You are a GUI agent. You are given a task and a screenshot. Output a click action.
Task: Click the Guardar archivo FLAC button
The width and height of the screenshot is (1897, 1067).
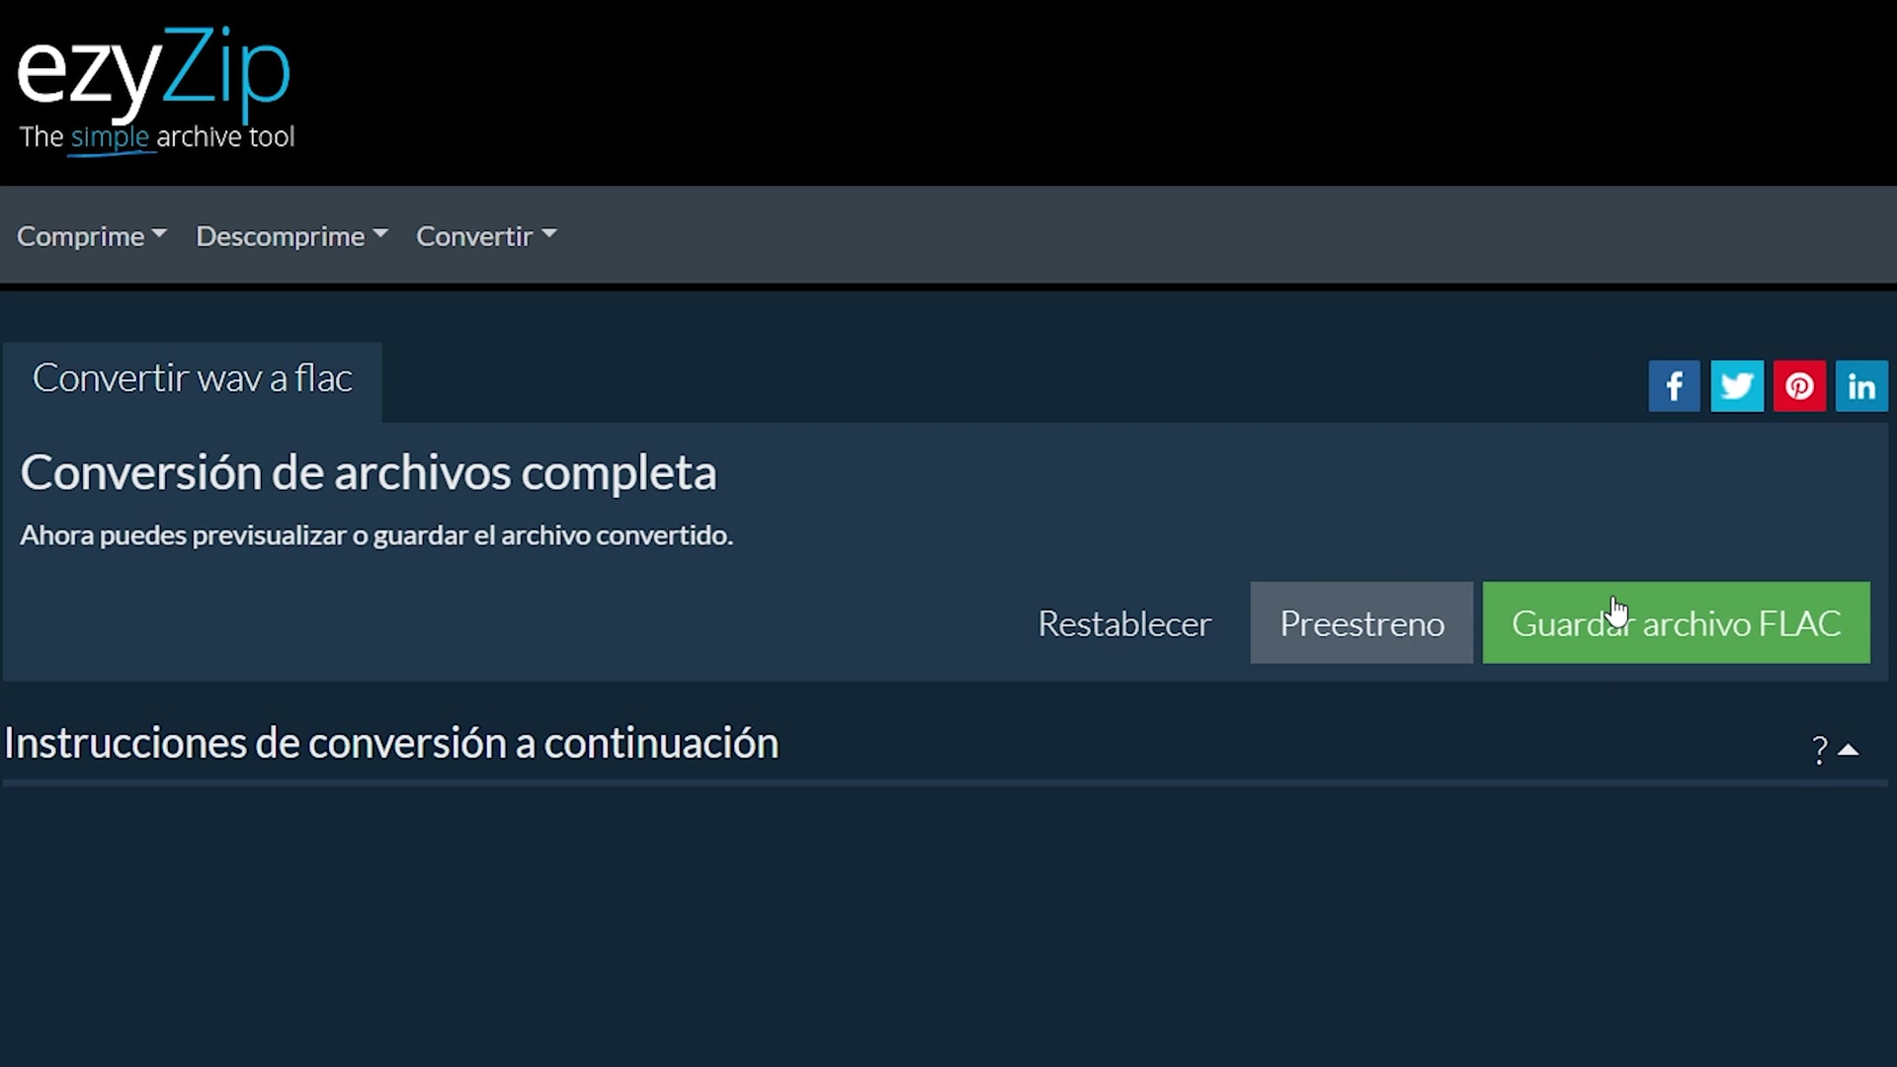1676,622
